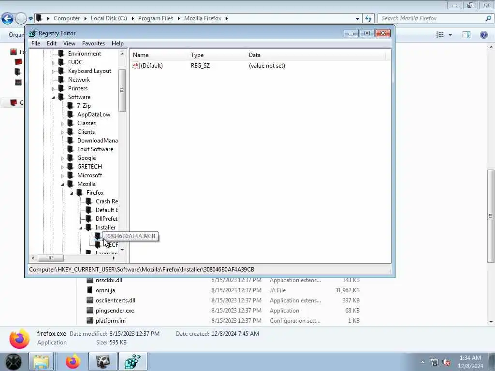
Task: Click the Microsoft key folder icon
Action: coord(71,175)
